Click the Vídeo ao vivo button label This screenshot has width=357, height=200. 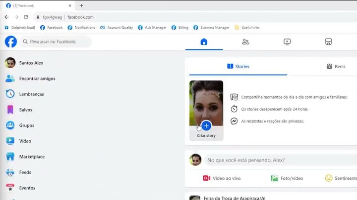(x=227, y=178)
